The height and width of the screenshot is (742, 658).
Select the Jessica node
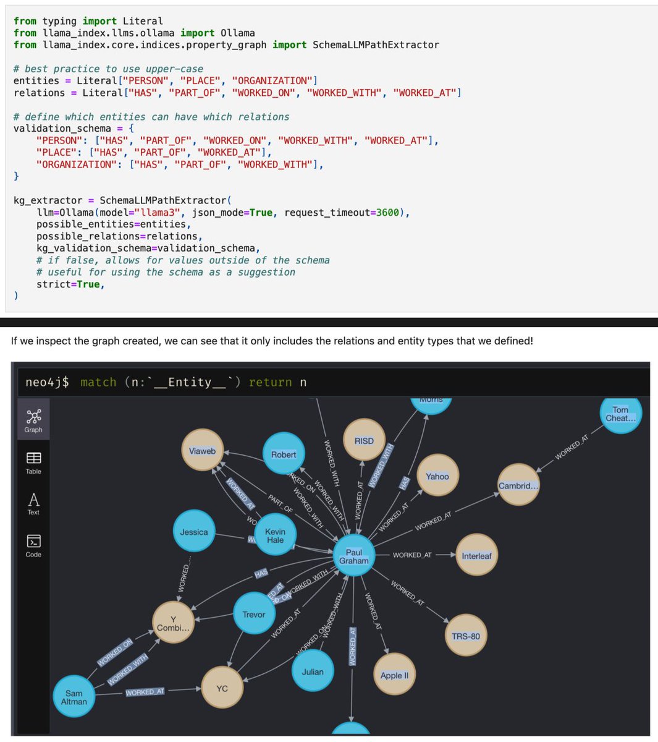(194, 531)
